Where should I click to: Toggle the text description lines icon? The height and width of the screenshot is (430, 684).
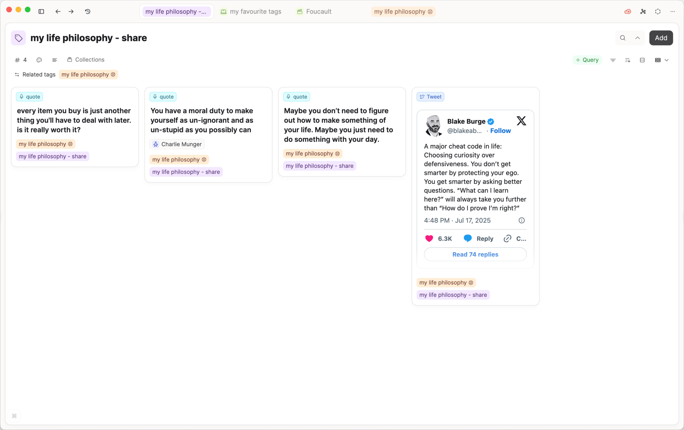coord(55,60)
